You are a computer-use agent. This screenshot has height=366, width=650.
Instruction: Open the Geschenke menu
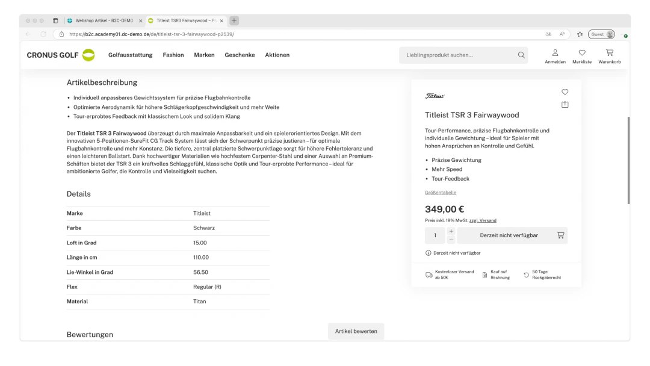pos(240,55)
